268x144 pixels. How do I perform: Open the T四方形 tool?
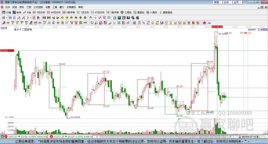(x=83, y=13)
